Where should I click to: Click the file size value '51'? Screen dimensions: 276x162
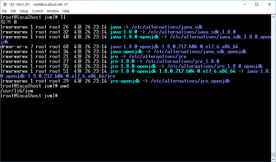pyautogui.click(x=66, y=71)
